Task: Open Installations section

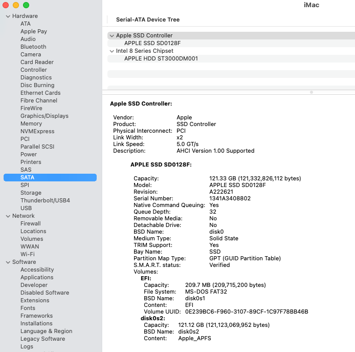Action: pyautogui.click(x=36, y=323)
